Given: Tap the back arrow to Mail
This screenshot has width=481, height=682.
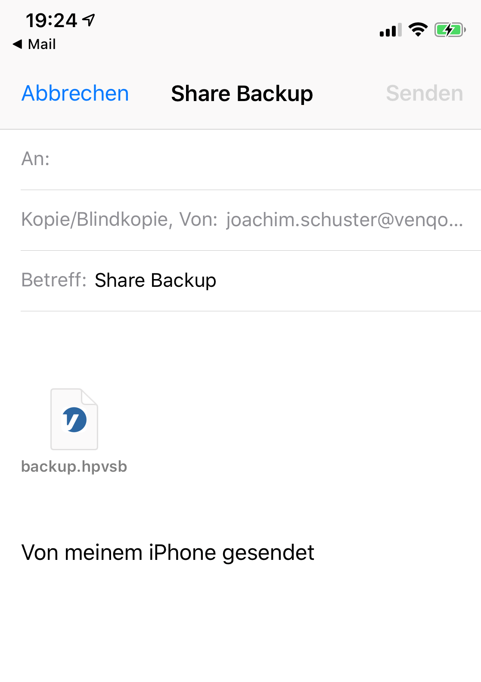Looking at the screenshot, I should pos(17,44).
